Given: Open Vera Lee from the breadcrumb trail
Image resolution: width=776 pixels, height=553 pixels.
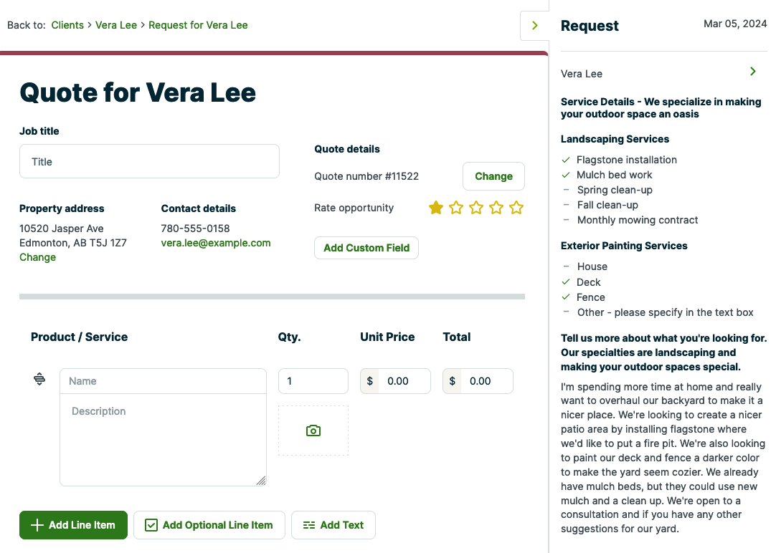Looking at the screenshot, I should pyautogui.click(x=116, y=25).
